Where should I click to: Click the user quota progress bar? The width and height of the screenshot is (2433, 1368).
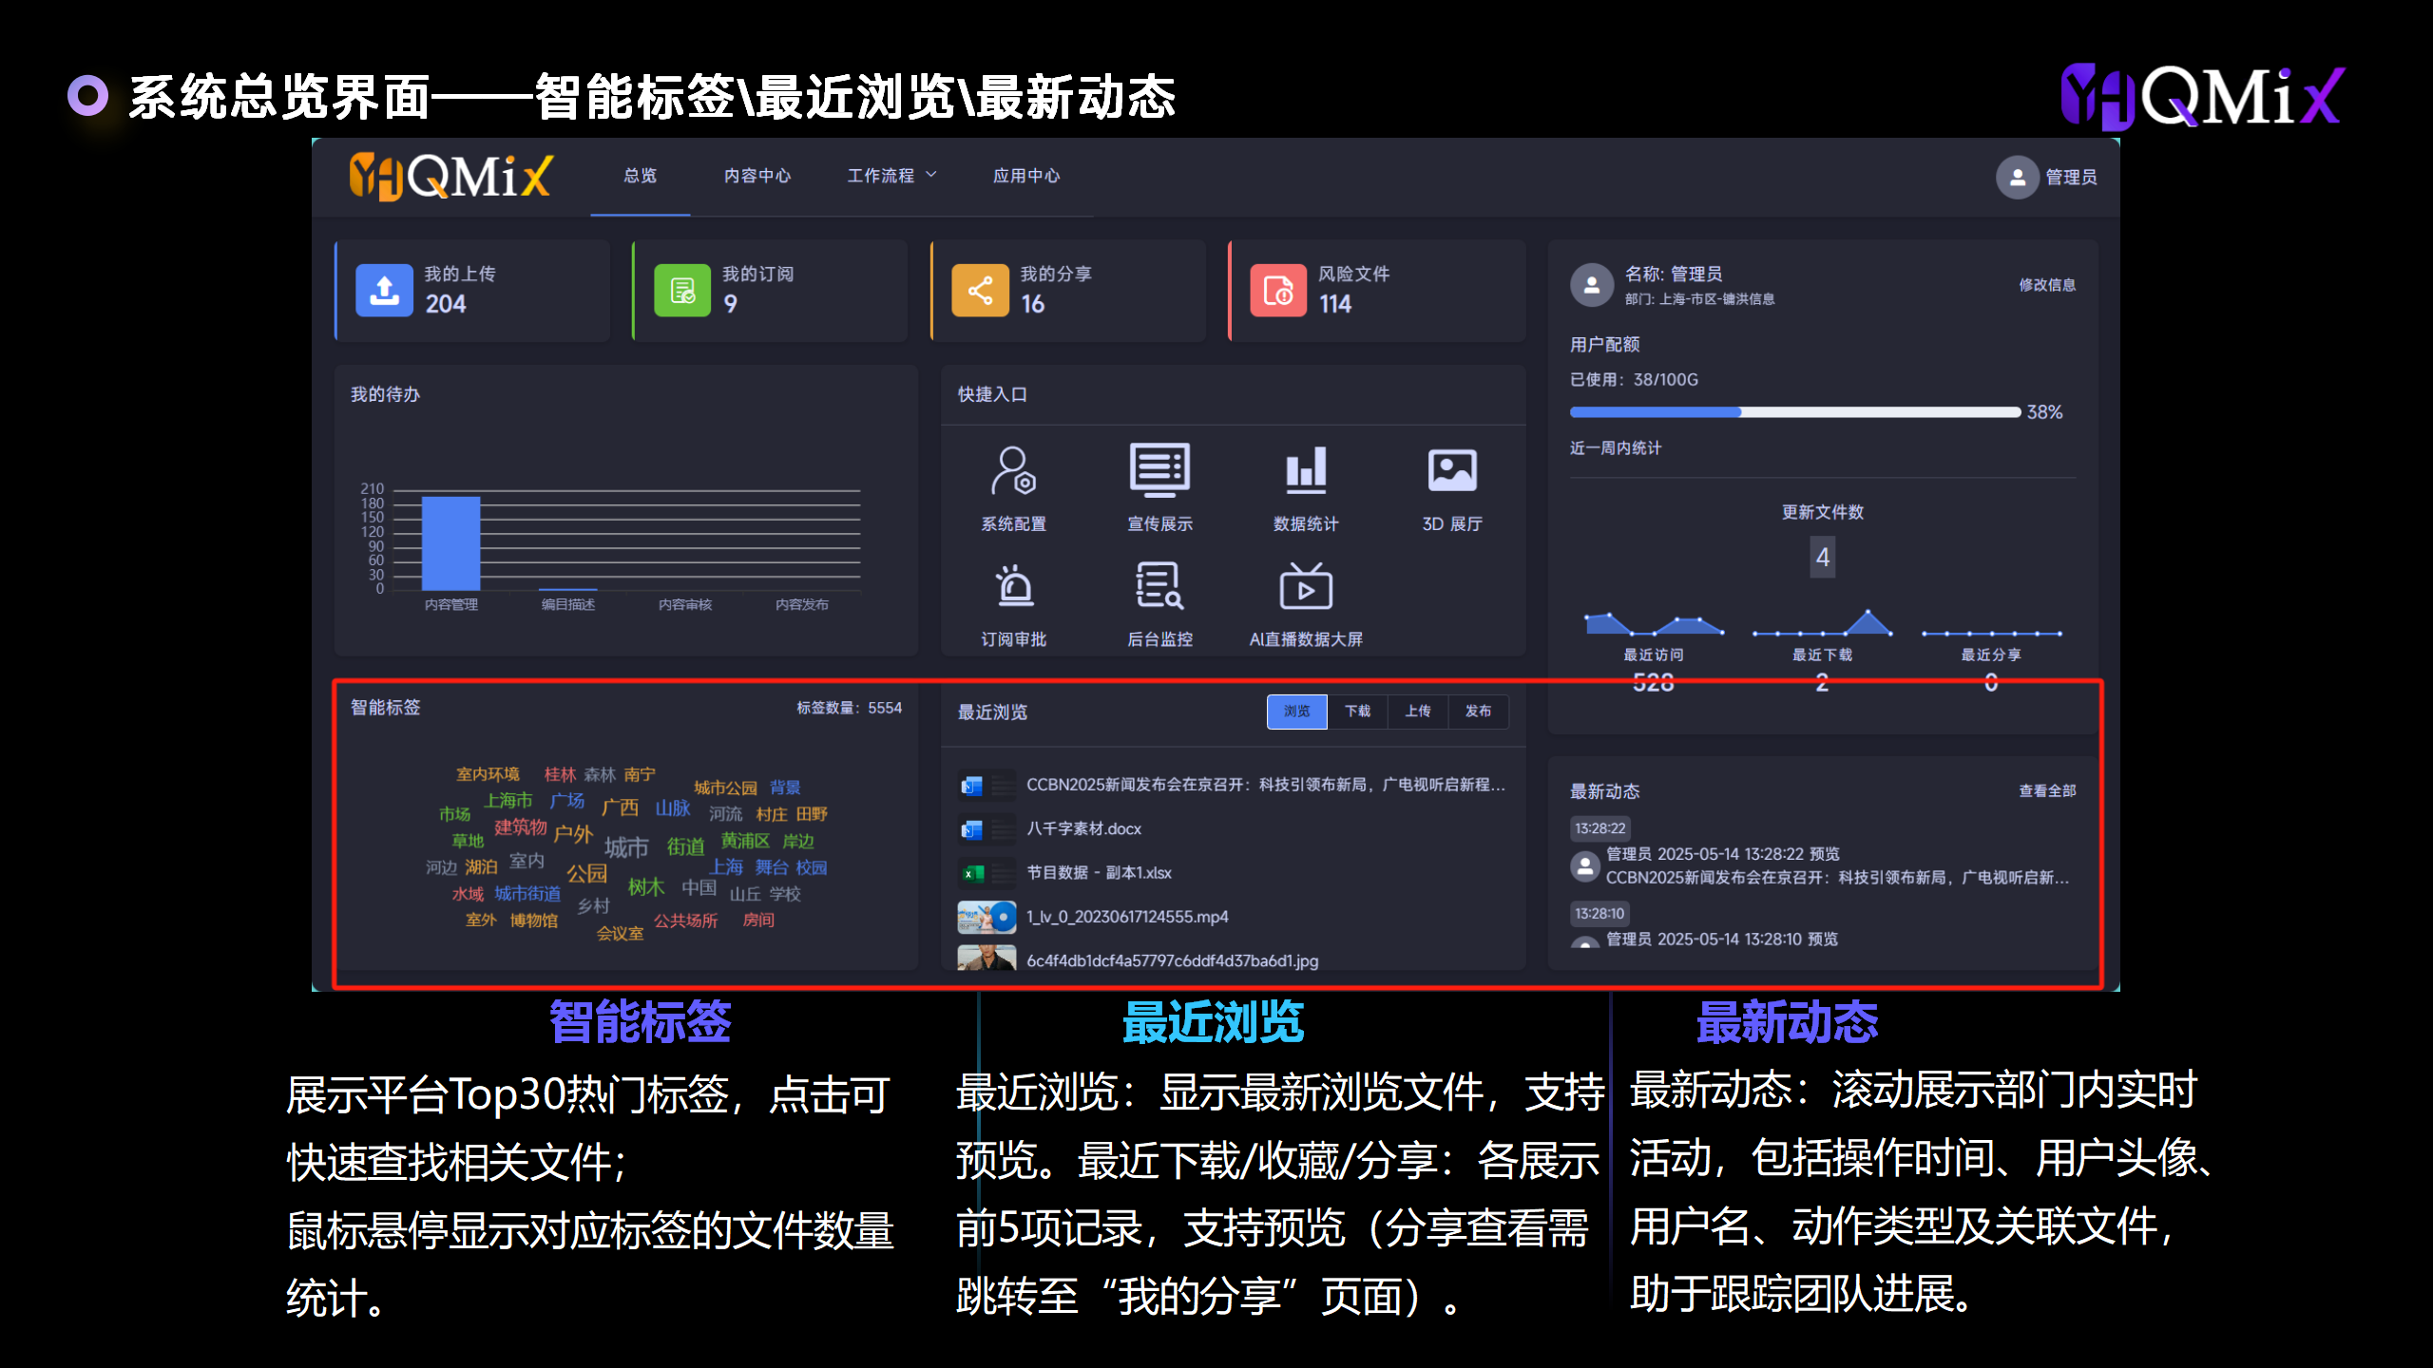click(1794, 412)
